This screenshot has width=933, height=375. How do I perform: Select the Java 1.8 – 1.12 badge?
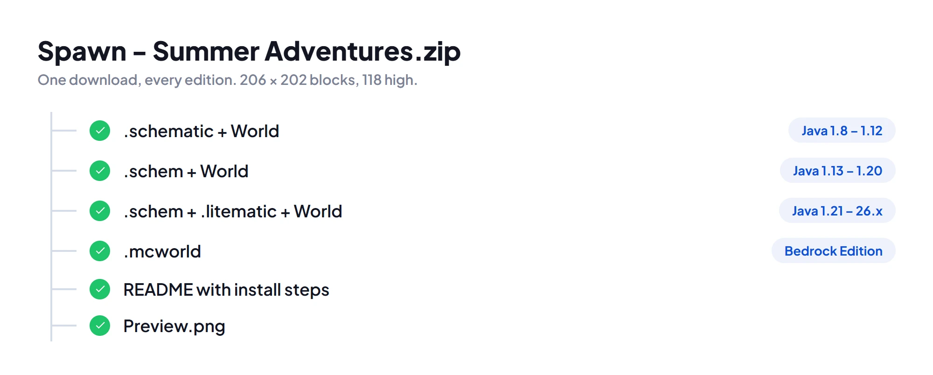[842, 131]
